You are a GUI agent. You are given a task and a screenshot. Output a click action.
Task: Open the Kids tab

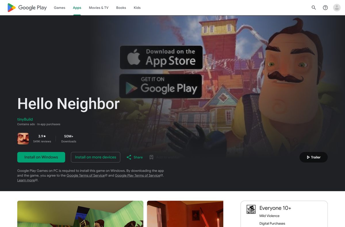pyautogui.click(x=137, y=8)
